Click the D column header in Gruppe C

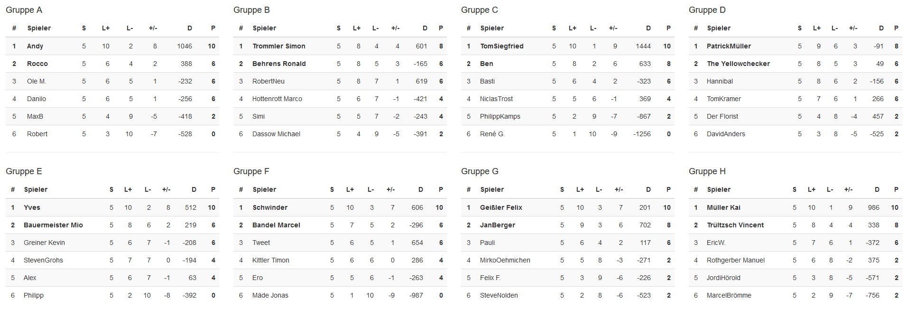coord(648,28)
